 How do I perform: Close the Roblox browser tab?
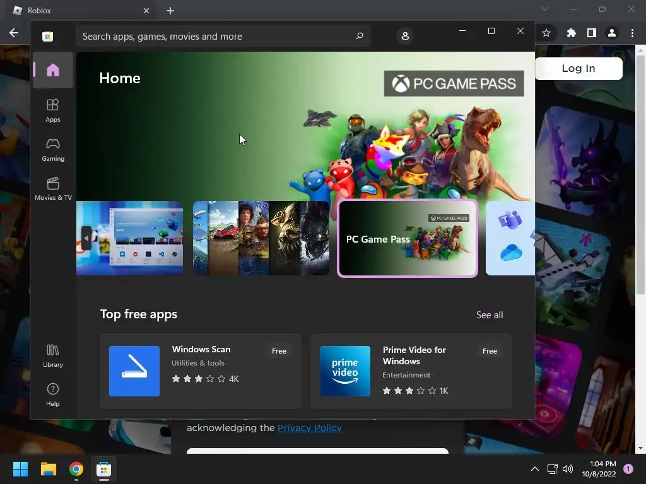click(x=146, y=11)
